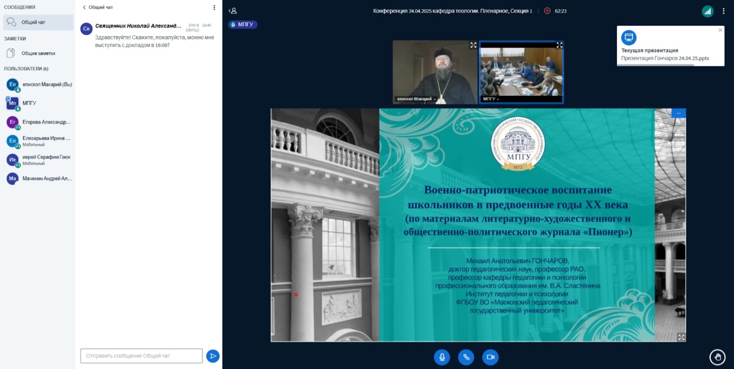Click the ЗАМЕТКИ section header
This screenshot has height=369, width=734.
point(15,38)
